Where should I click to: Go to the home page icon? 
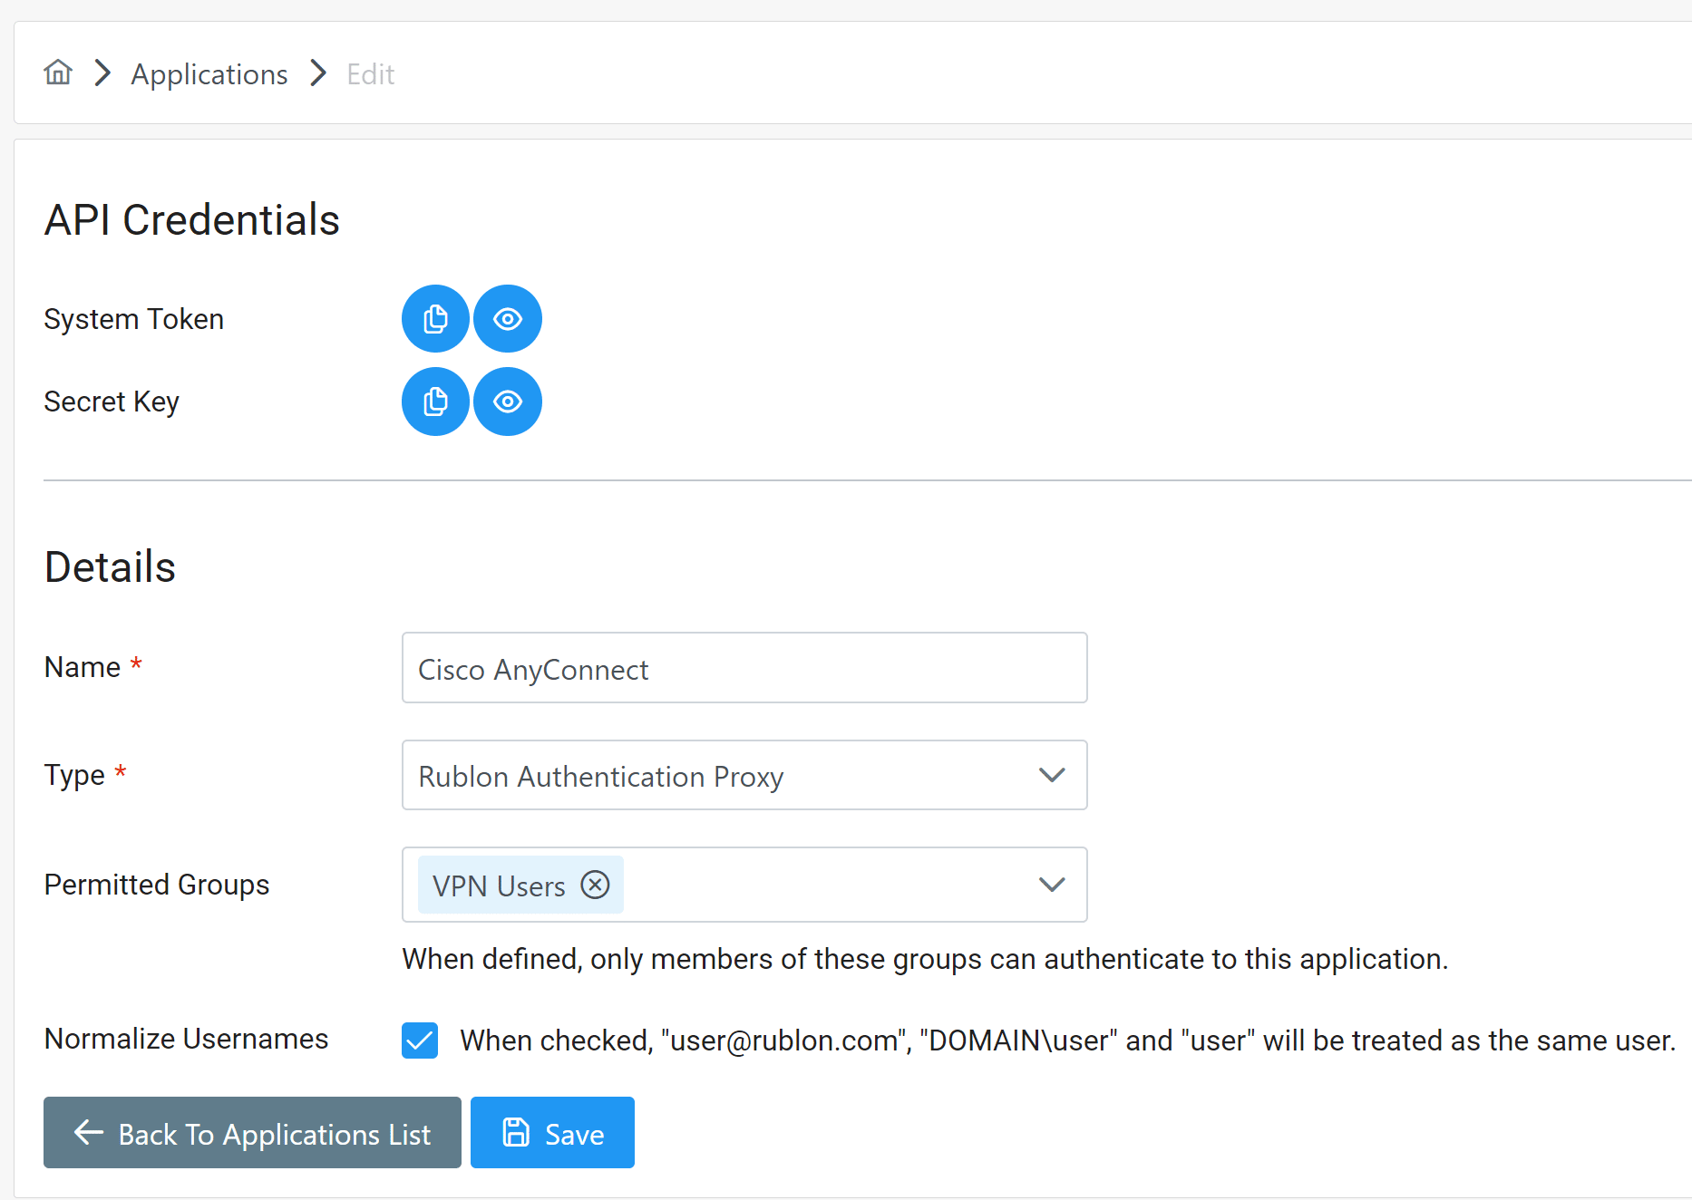click(58, 73)
